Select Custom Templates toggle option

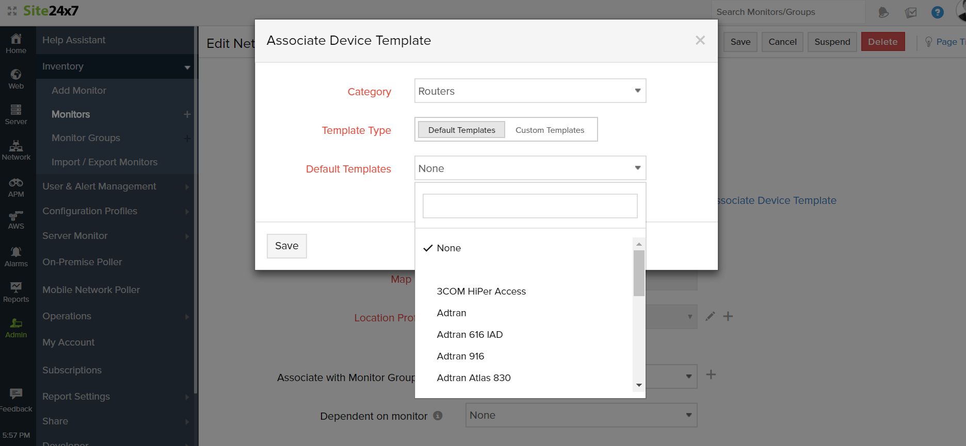[x=550, y=130]
